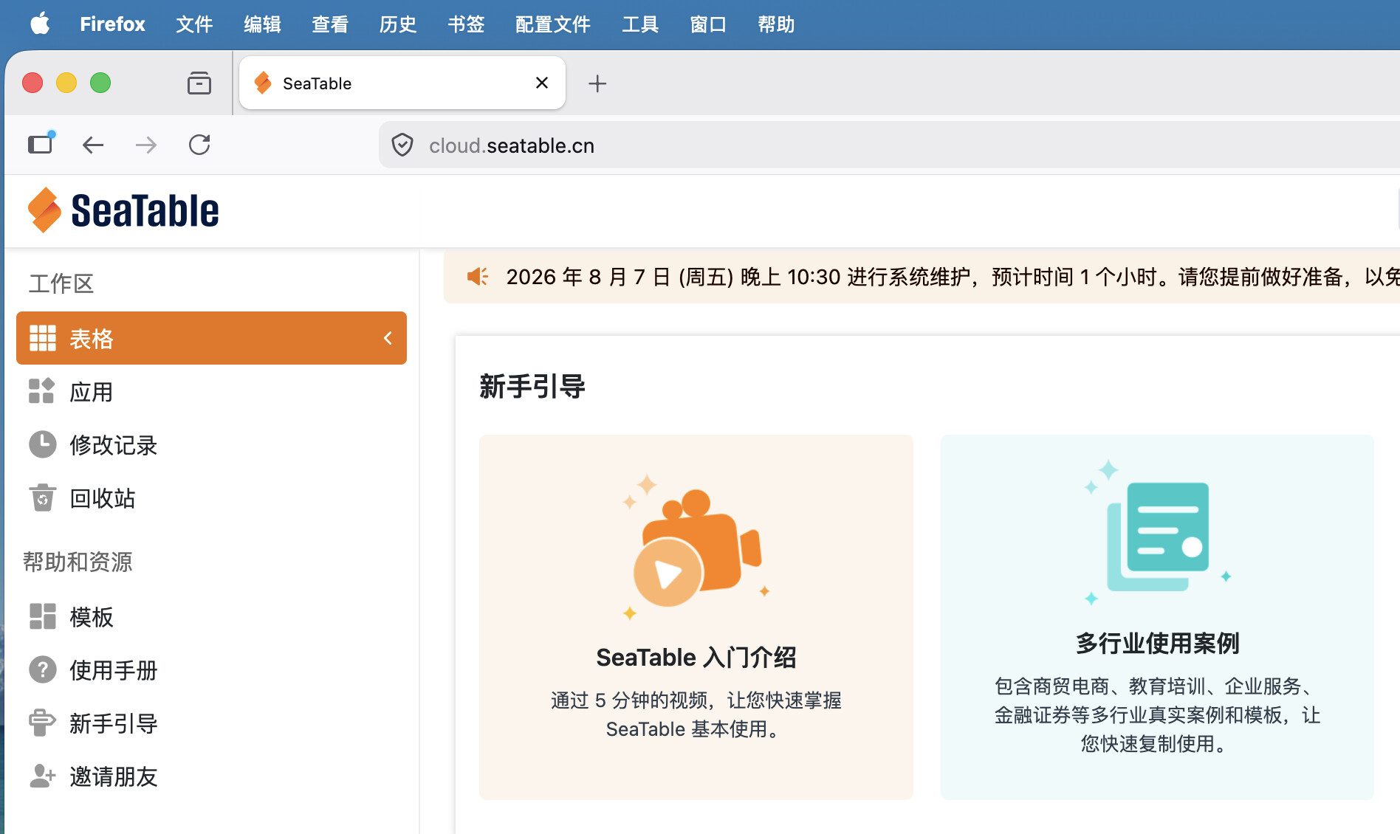1400x834 pixels.
Task: Click the 新手引导 signpost icon
Action: [42, 723]
